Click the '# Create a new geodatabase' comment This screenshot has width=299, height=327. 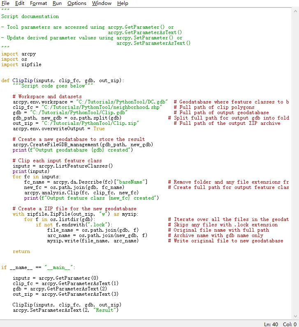pyautogui.click(x=79, y=139)
